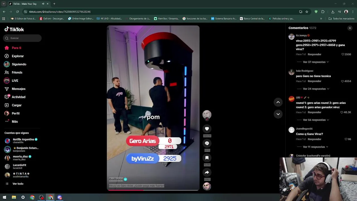Open LucardoFR followed account
357x201 pixels.
click(16, 166)
